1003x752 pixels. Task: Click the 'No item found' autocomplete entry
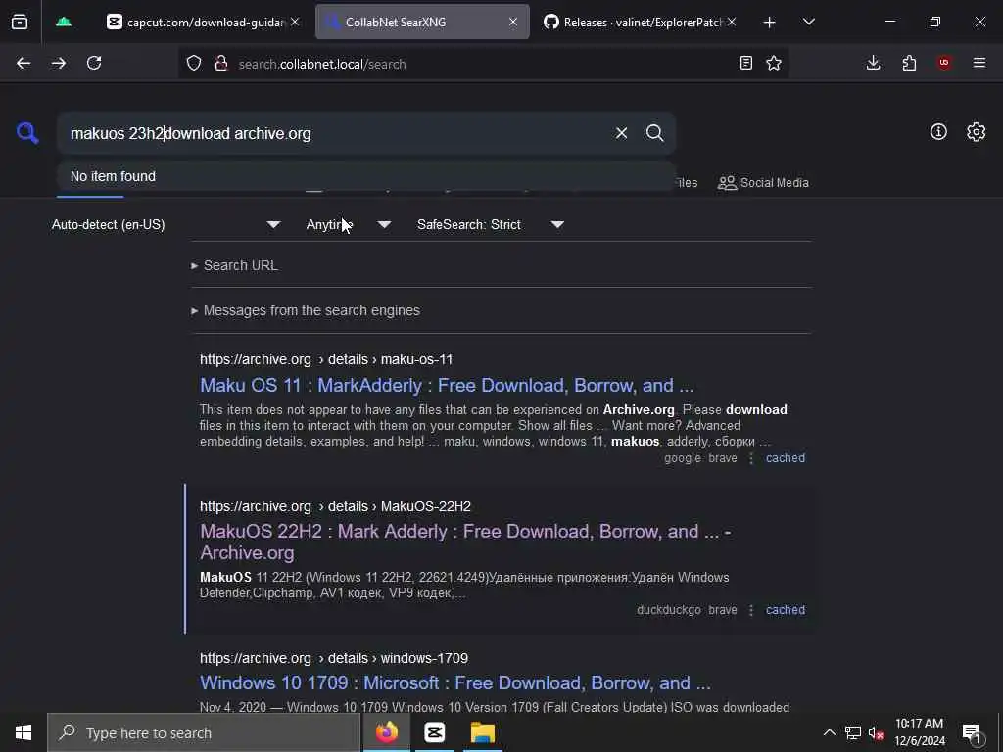point(366,176)
